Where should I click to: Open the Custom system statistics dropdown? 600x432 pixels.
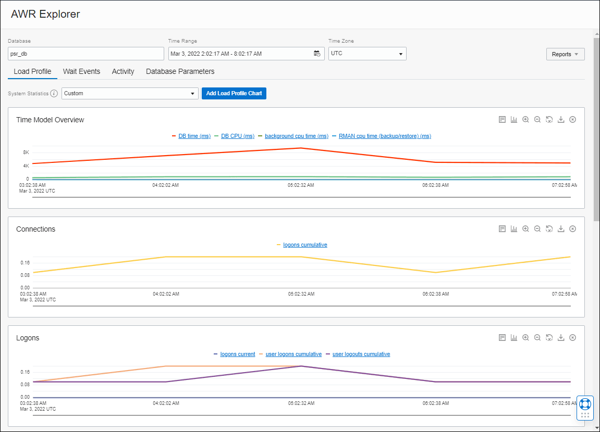coord(129,94)
